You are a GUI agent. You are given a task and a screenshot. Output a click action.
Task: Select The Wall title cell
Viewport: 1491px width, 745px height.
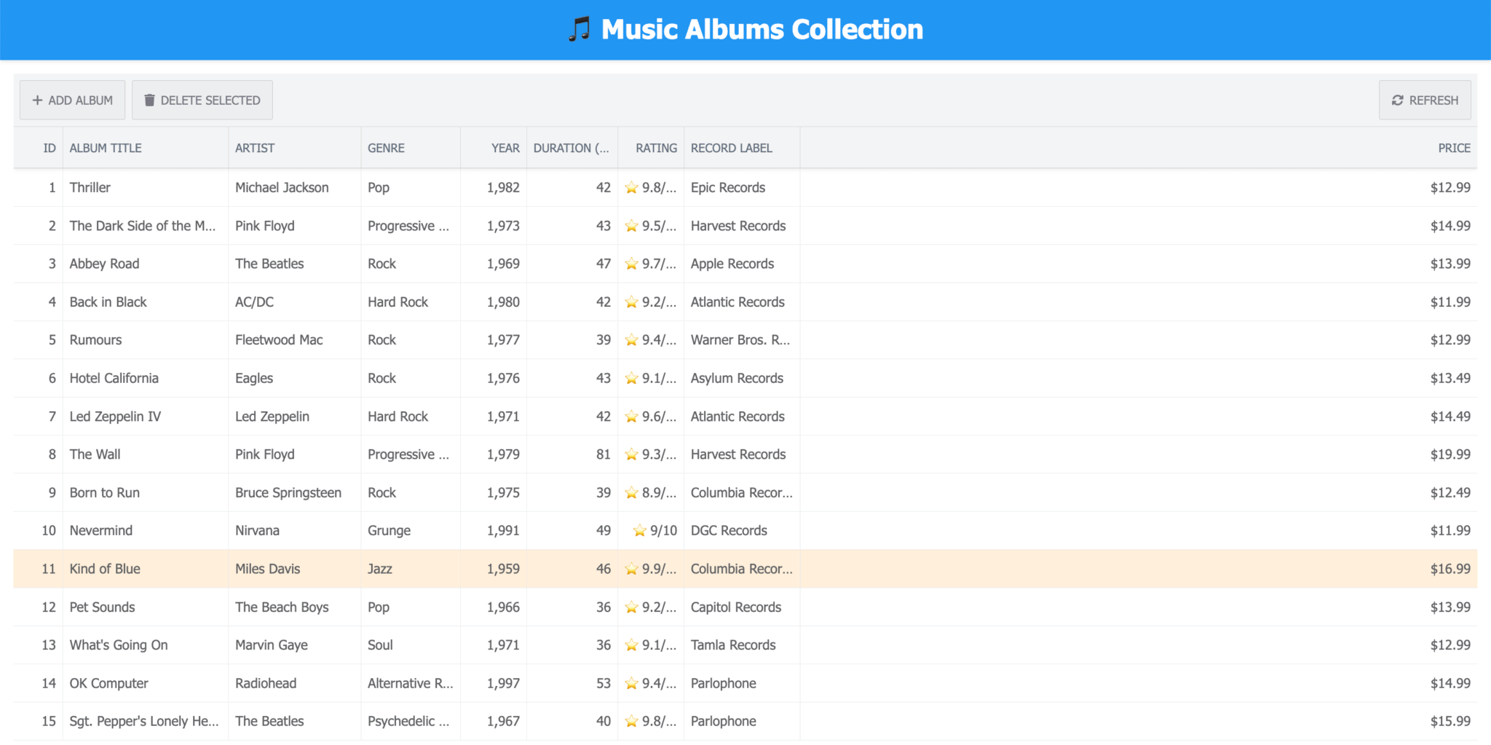146,454
